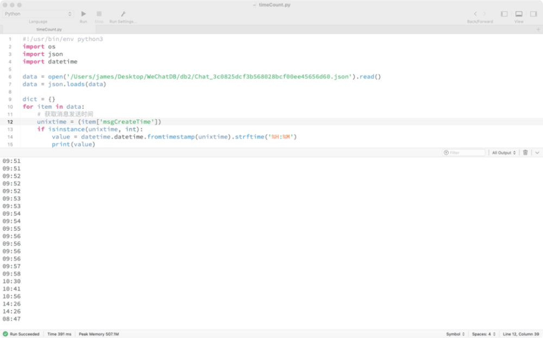Run the script with the play button
Screen dimensions: 543x338
pyautogui.click(x=83, y=14)
